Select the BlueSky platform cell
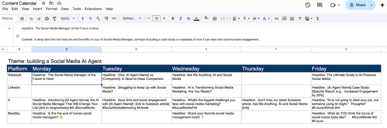The image size is (387, 128). (19, 117)
